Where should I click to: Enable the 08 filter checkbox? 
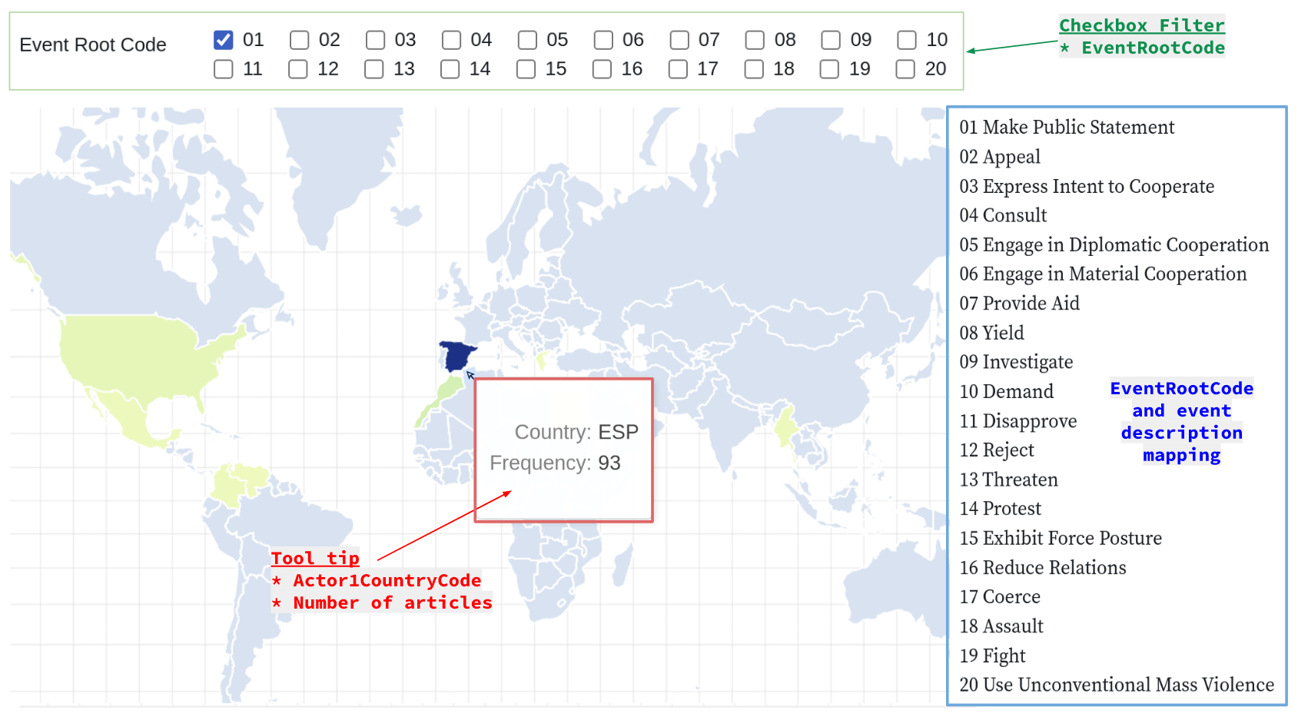coord(755,40)
